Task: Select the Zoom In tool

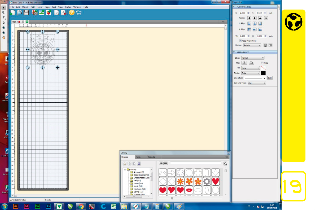Action: [4, 28]
